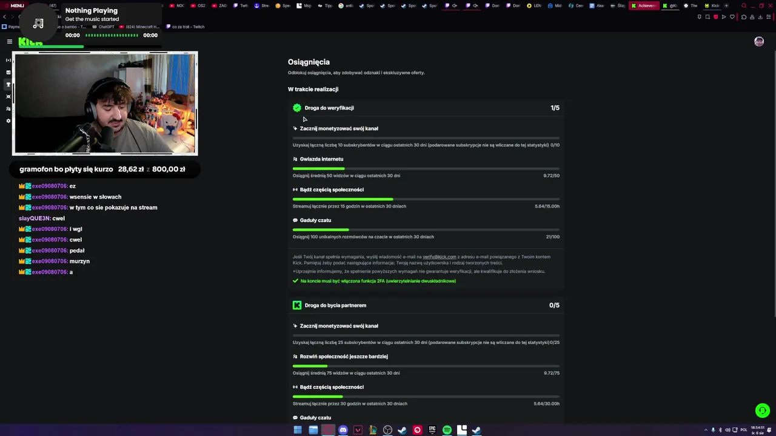Open League of Legends taskbar icon
The height and width of the screenshot is (436, 776).
click(372, 430)
